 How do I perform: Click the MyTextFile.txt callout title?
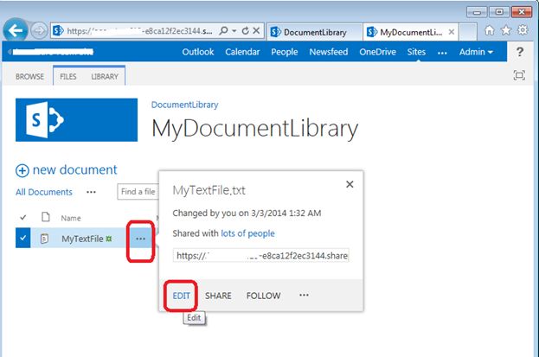209,190
